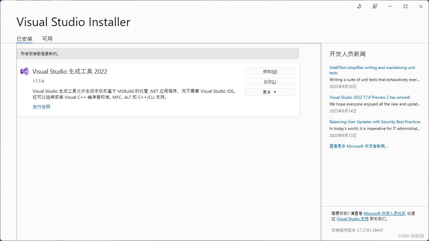Switch to the 已安装 tab
The width and height of the screenshot is (429, 241).
(x=24, y=39)
